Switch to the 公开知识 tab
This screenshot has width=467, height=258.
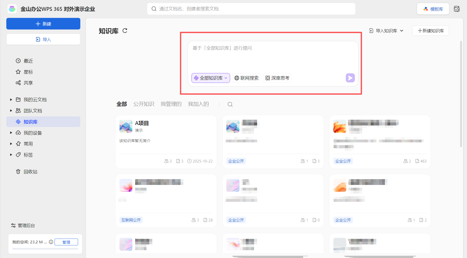click(144, 104)
